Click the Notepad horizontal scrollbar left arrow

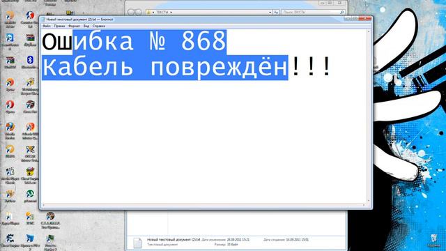pos(43,205)
